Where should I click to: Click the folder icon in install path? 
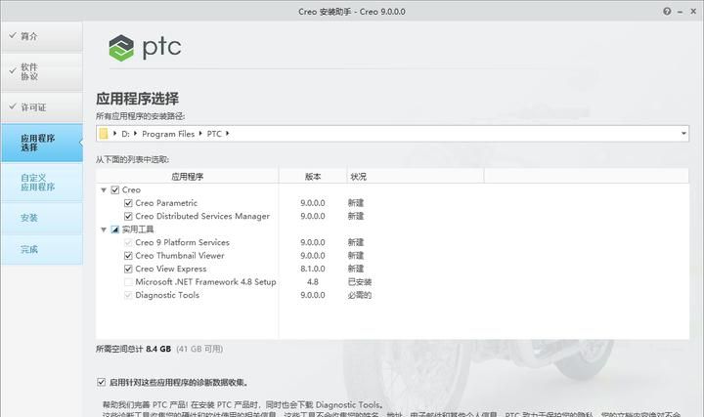(104, 134)
